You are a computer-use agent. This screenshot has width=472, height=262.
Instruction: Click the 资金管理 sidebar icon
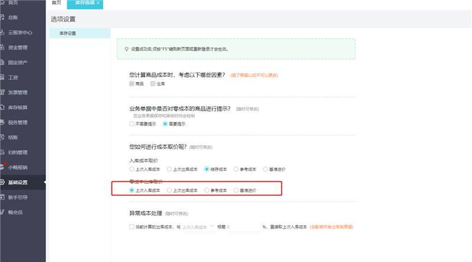tap(2, 47)
